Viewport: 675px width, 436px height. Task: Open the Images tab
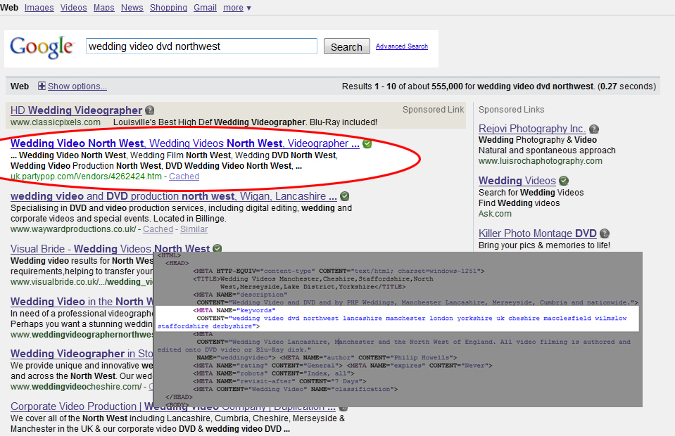tap(39, 8)
